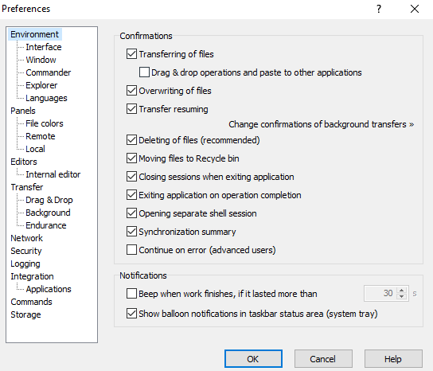Decrease beep duration with down arrow
433x371 pixels.
click(x=402, y=297)
